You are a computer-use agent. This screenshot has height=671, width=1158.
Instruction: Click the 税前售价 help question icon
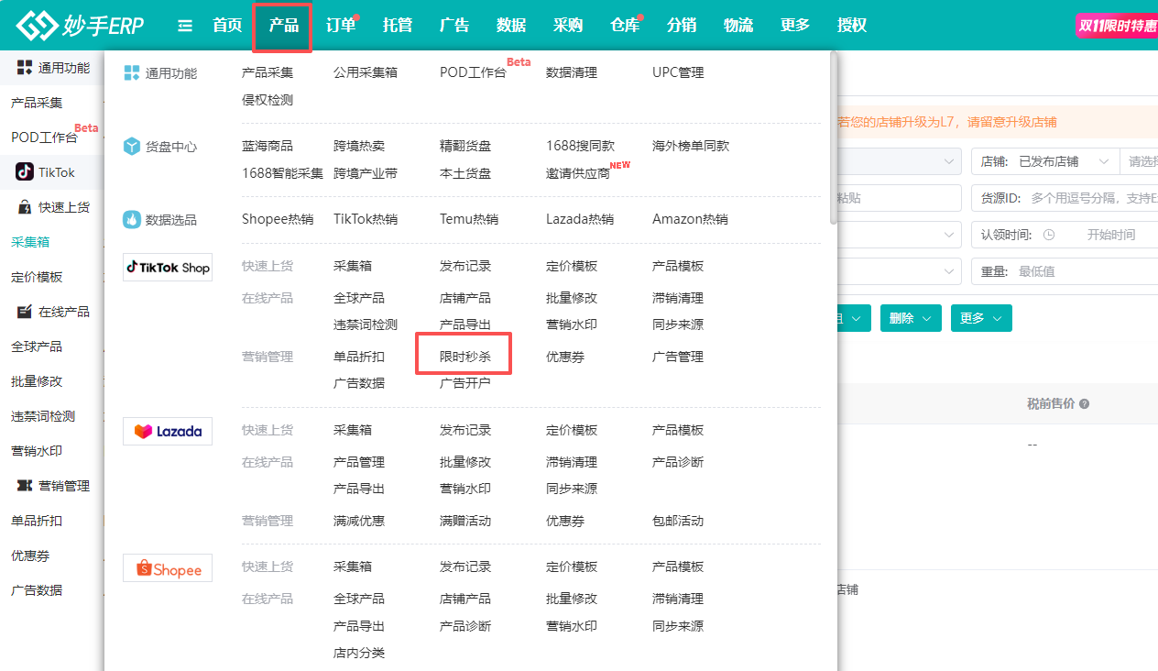(x=1085, y=404)
